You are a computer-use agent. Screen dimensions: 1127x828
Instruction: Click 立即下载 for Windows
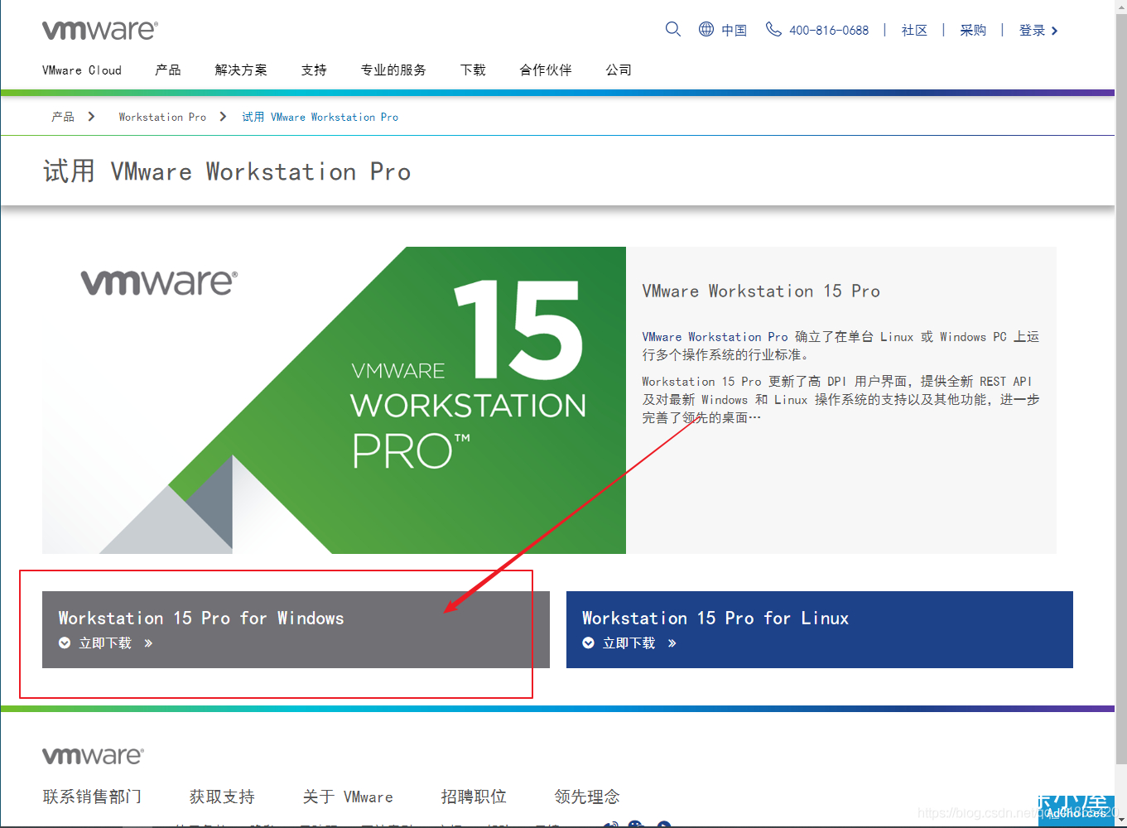click(105, 643)
